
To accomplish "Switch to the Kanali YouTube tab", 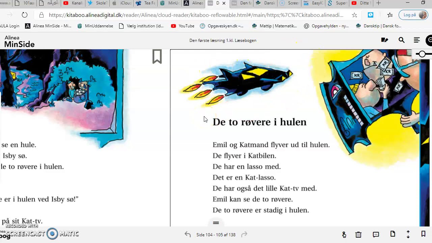I will [73, 3].
